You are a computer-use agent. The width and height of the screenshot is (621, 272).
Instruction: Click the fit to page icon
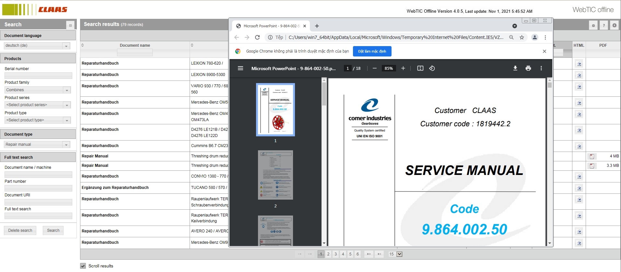pos(420,68)
